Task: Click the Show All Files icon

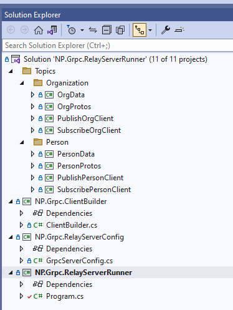Action: pos(120,30)
